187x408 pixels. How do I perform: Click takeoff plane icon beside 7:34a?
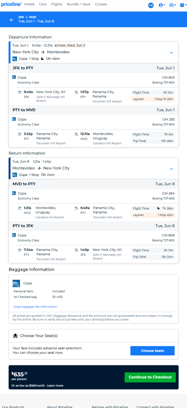[x=20, y=249]
